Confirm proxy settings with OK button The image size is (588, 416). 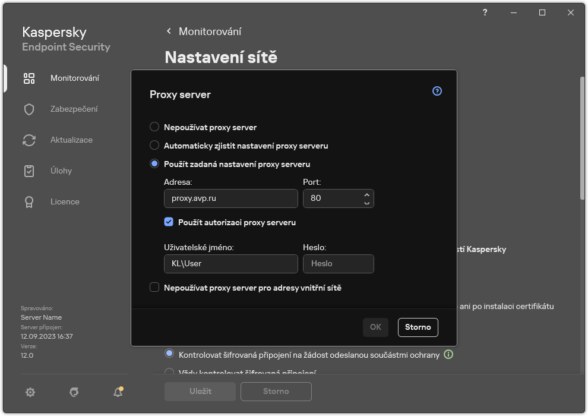tap(375, 327)
